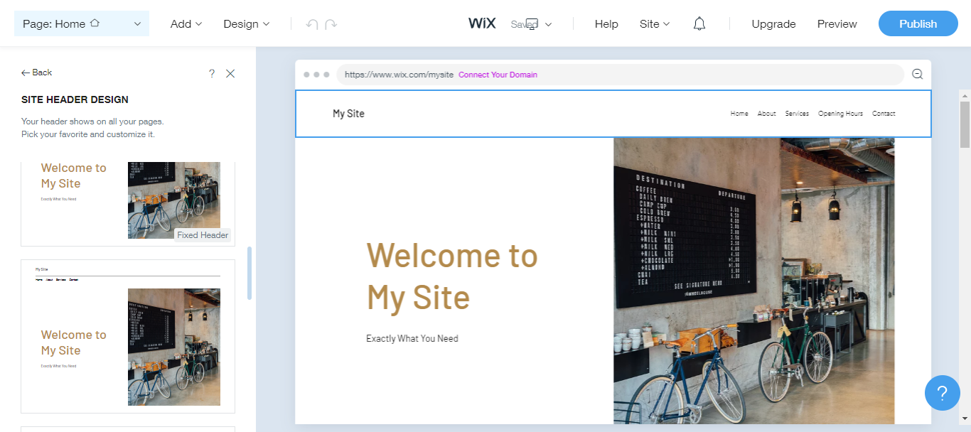Viewport: 971px width, 432px height.
Task: Click the canvas scrollbar down arrow
Action: (965, 418)
